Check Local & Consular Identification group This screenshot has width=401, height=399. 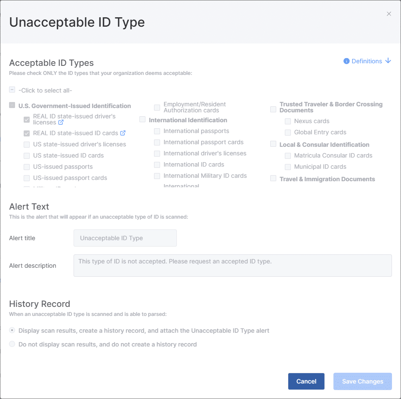273,144
